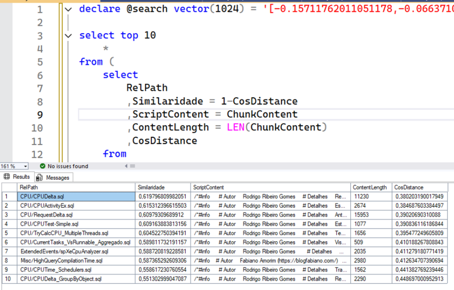Screen dimensions: 454x290
Task: Click the ScriptContent column header
Action: [208, 187]
